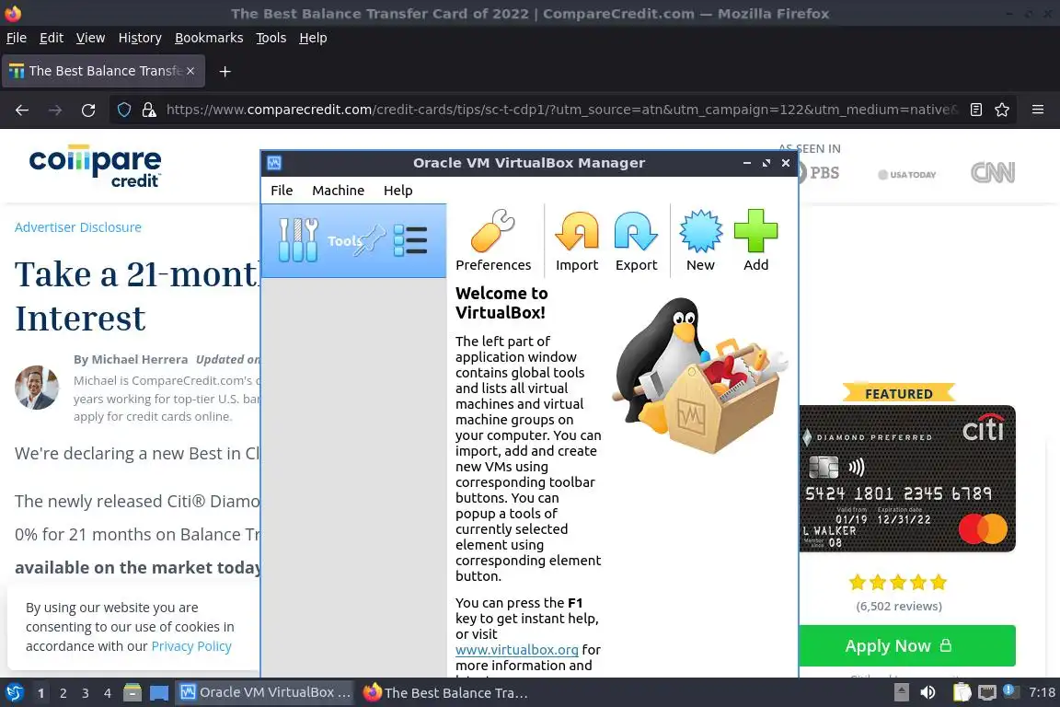Click the green Apply Now button
The image size is (1060, 707).
tap(906, 646)
